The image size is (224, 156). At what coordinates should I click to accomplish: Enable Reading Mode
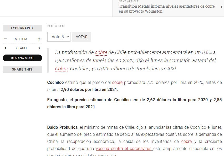coord(22,58)
